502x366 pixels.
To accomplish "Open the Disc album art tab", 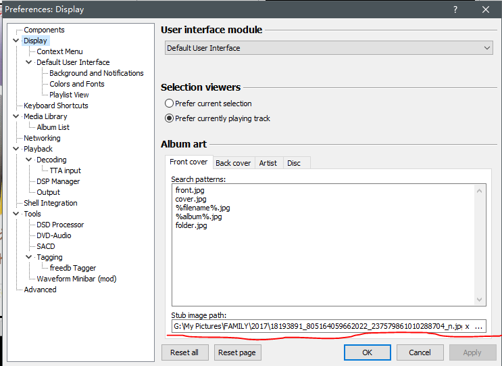I will coord(294,163).
